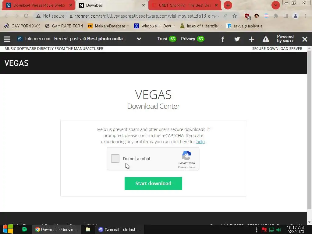Select the Download - Google Chrome taskbar button

[56, 229]
